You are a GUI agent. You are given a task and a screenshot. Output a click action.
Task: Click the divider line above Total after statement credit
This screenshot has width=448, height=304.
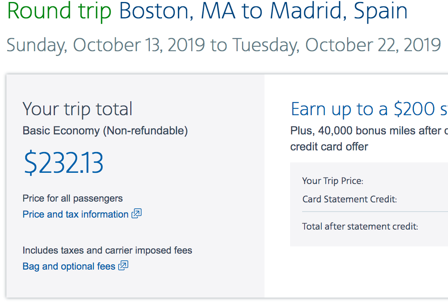click(x=375, y=212)
